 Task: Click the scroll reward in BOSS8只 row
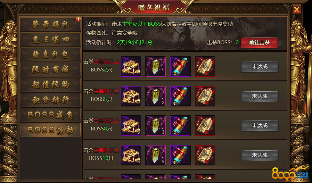(180, 126)
